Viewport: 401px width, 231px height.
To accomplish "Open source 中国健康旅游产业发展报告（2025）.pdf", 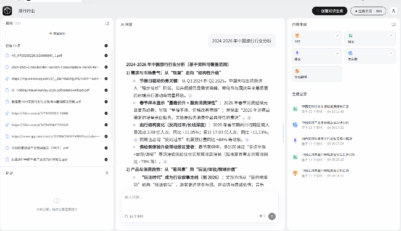I will [40, 148].
